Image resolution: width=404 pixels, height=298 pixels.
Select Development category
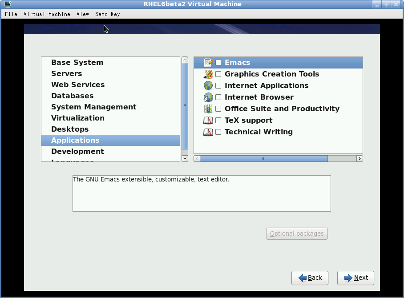pos(110,151)
